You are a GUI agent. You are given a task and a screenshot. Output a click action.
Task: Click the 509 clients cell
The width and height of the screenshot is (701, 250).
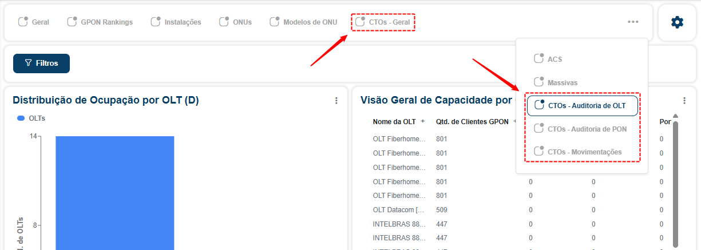pyautogui.click(x=441, y=209)
